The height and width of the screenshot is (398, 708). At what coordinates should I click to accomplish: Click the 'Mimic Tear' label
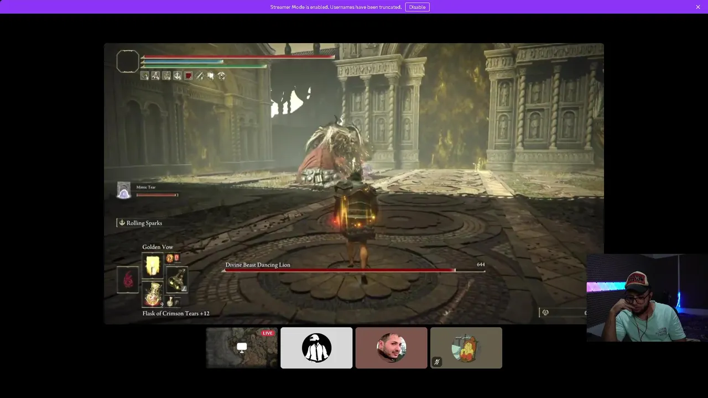[x=146, y=187]
